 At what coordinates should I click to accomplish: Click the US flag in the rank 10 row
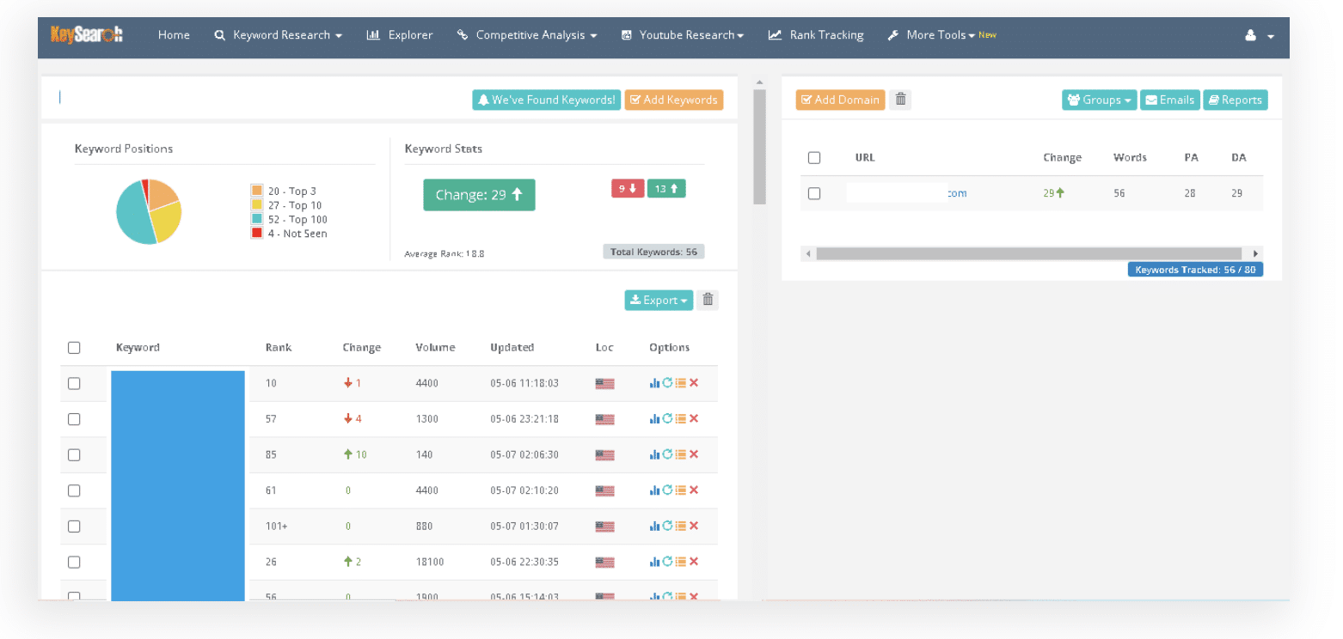[605, 384]
